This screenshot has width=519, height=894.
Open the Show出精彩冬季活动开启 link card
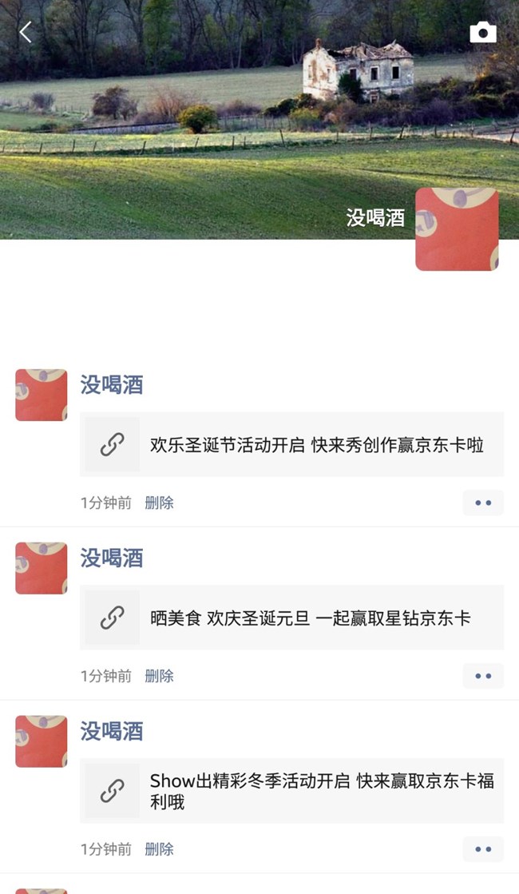click(x=291, y=791)
